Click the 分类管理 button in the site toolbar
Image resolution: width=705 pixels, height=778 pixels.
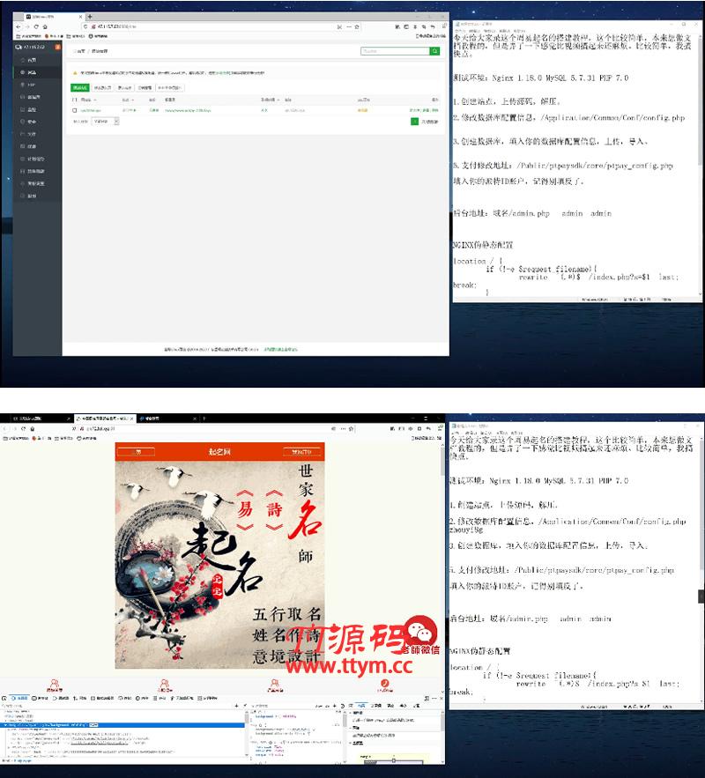145,88
